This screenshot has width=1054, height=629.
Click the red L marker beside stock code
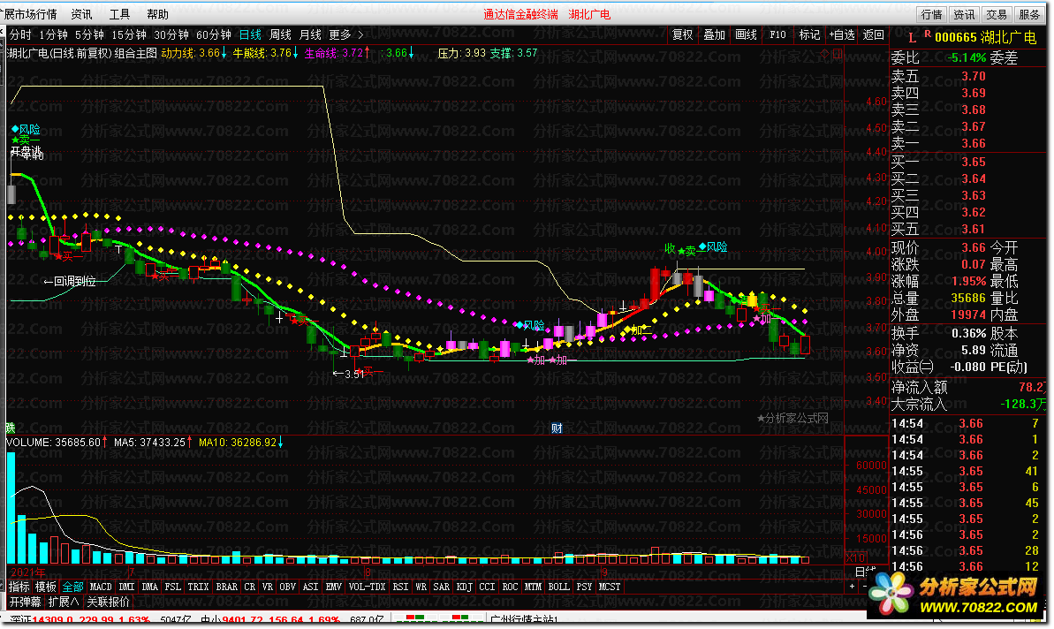point(912,38)
